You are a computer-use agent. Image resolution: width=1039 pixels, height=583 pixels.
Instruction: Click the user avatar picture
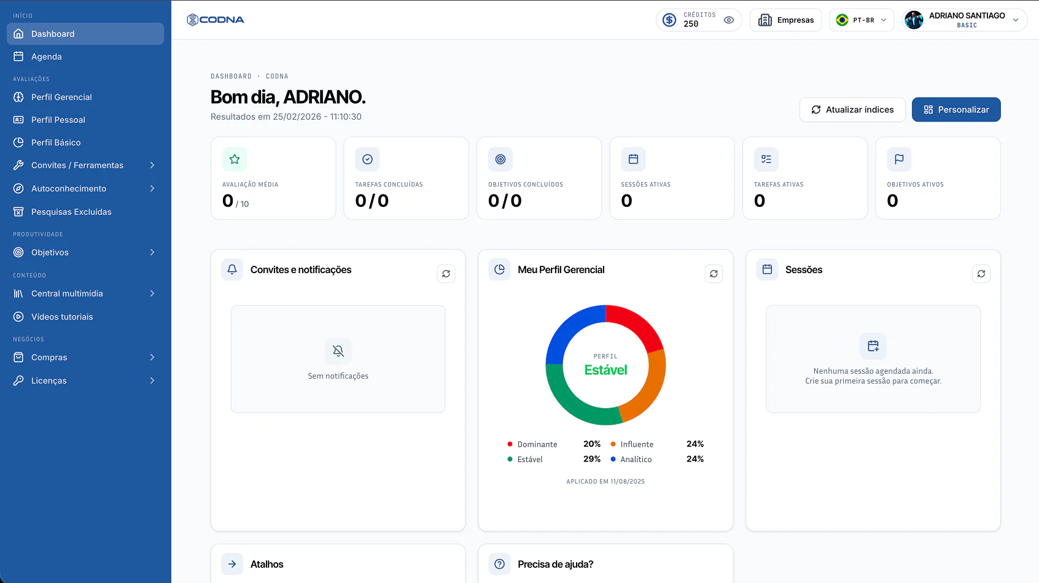pyautogui.click(x=914, y=20)
